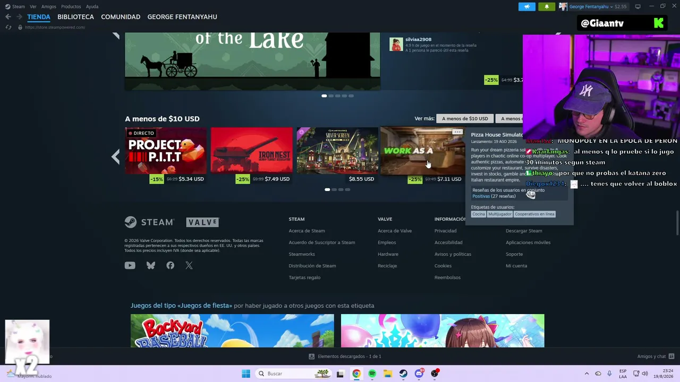Image resolution: width=680 pixels, height=382 pixels.
Task: Open the Ver menu
Action: tap(33, 6)
